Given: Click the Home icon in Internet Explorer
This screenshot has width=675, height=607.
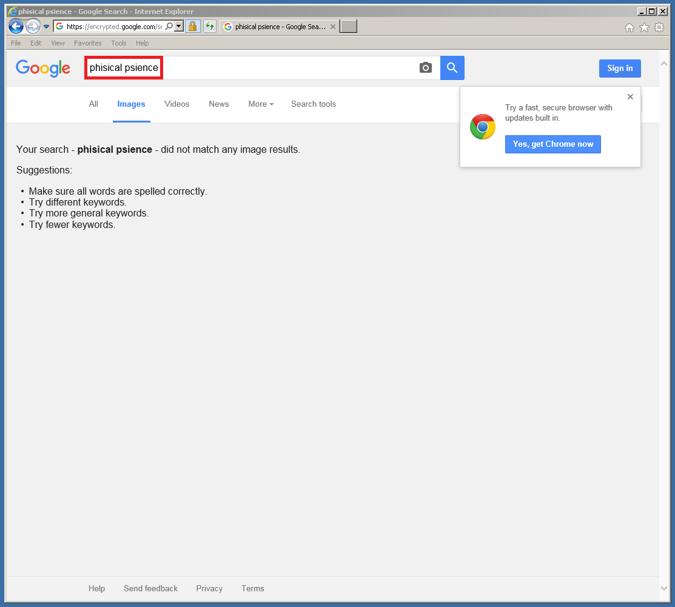Looking at the screenshot, I should pyautogui.click(x=630, y=27).
